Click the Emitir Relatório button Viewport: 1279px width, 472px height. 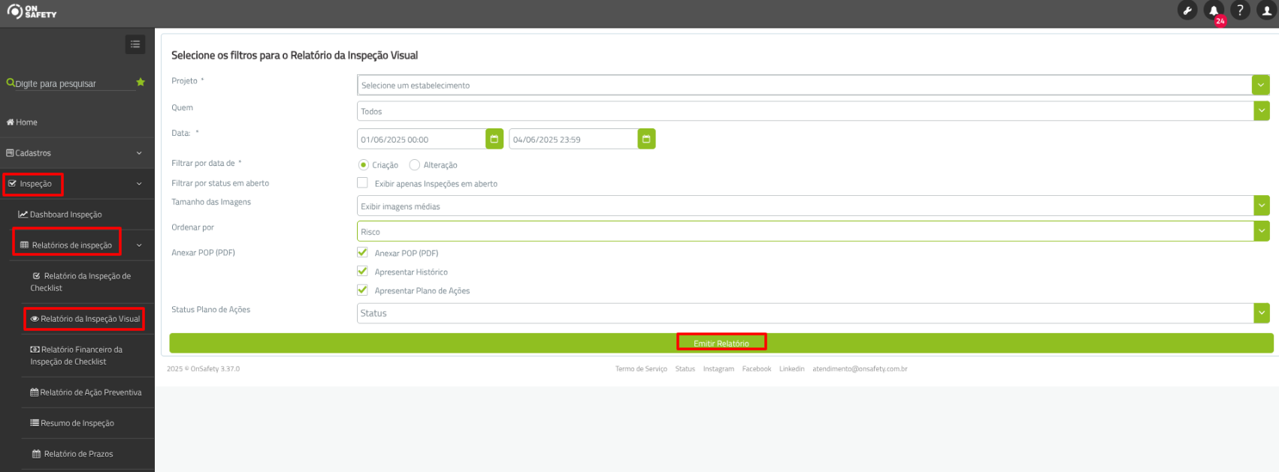click(721, 343)
